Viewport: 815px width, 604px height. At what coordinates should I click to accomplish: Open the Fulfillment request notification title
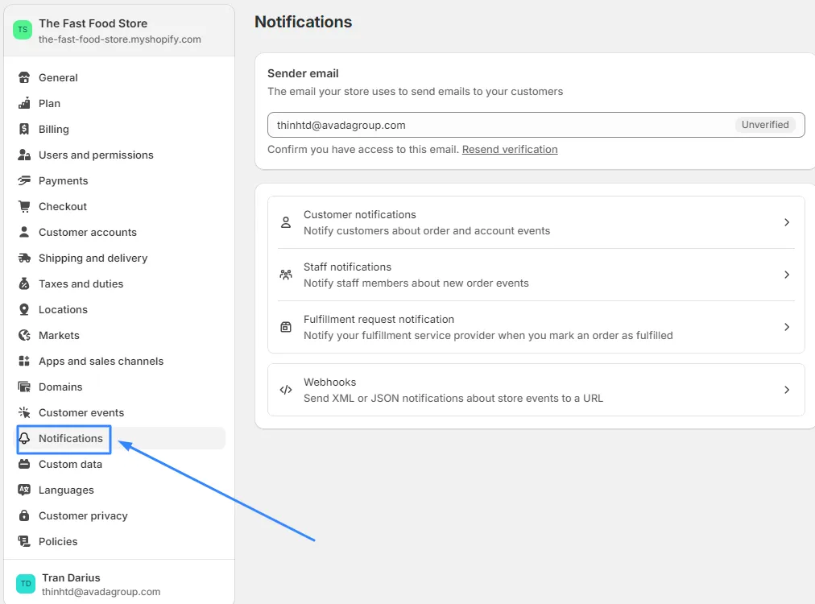pyautogui.click(x=379, y=319)
